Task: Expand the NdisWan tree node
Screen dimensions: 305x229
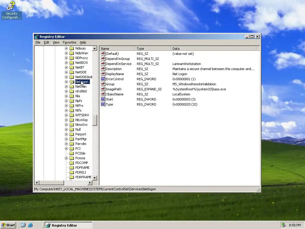Action: pos(66,53)
